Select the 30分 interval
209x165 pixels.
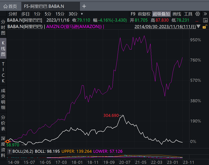click(x=73, y=14)
